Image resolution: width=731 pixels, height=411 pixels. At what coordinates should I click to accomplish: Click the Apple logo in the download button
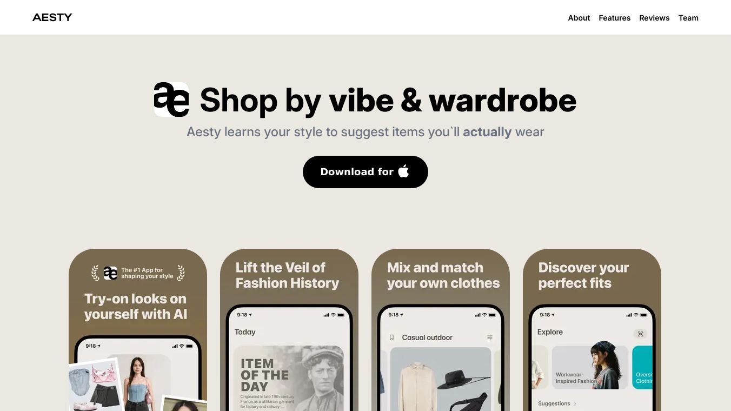point(403,171)
